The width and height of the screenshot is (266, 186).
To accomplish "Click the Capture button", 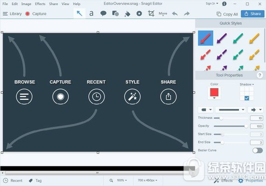I will click(x=35, y=14).
